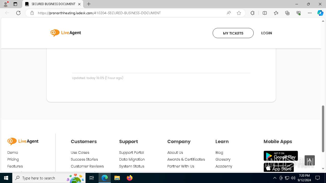The height and width of the screenshot is (183, 326).
Task: Open the clock showing 7:20 PM
Action: click(x=304, y=178)
